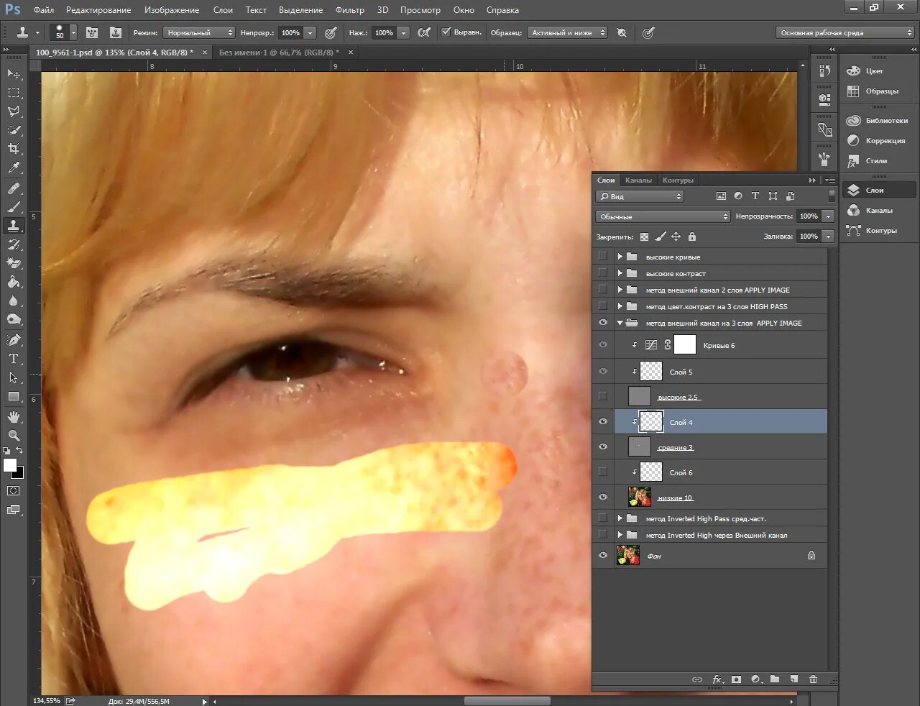
Task: Open the Файл menu
Action: point(44,10)
